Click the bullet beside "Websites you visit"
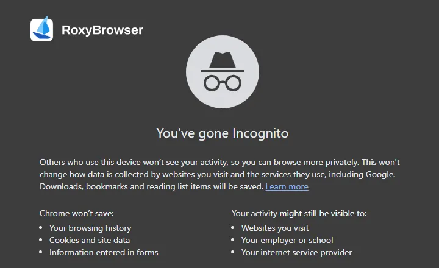 tap(233, 228)
